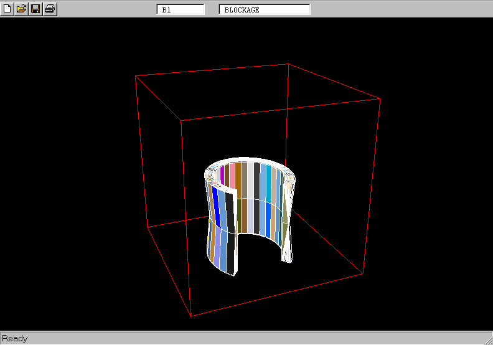Click the B1 name field
493x345 pixels.
[x=181, y=10]
